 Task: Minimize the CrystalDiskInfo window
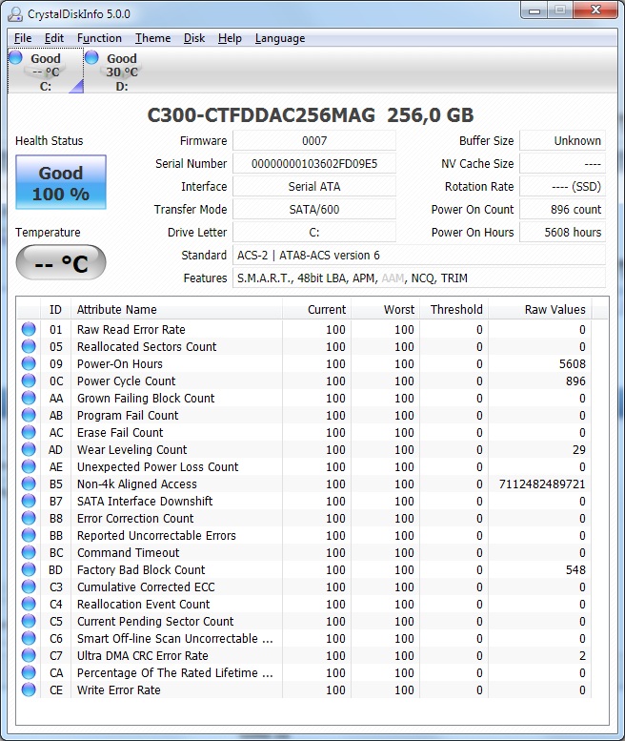(534, 10)
